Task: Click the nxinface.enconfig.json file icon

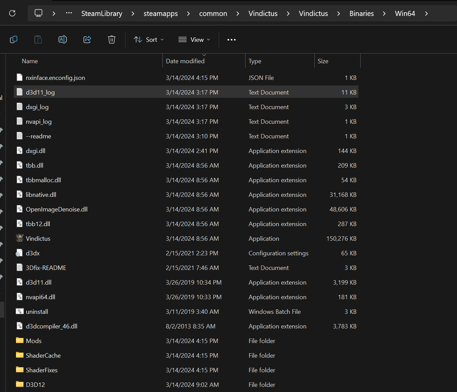Action: tap(20, 77)
